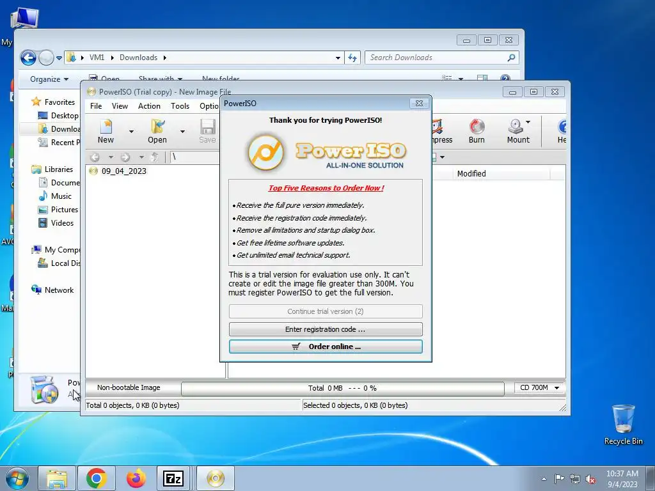Click the New image toolbar icon in PowerISO
This screenshot has width=655, height=491.
(106, 130)
